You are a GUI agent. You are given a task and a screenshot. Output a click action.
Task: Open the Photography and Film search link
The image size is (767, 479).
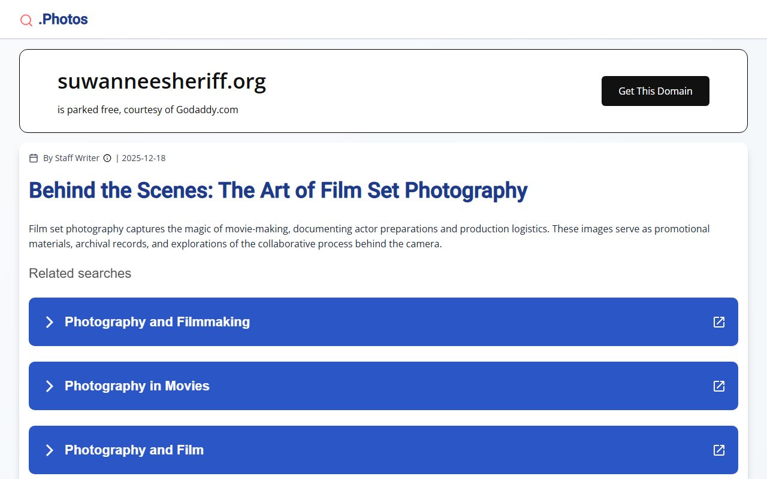(x=134, y=450)
